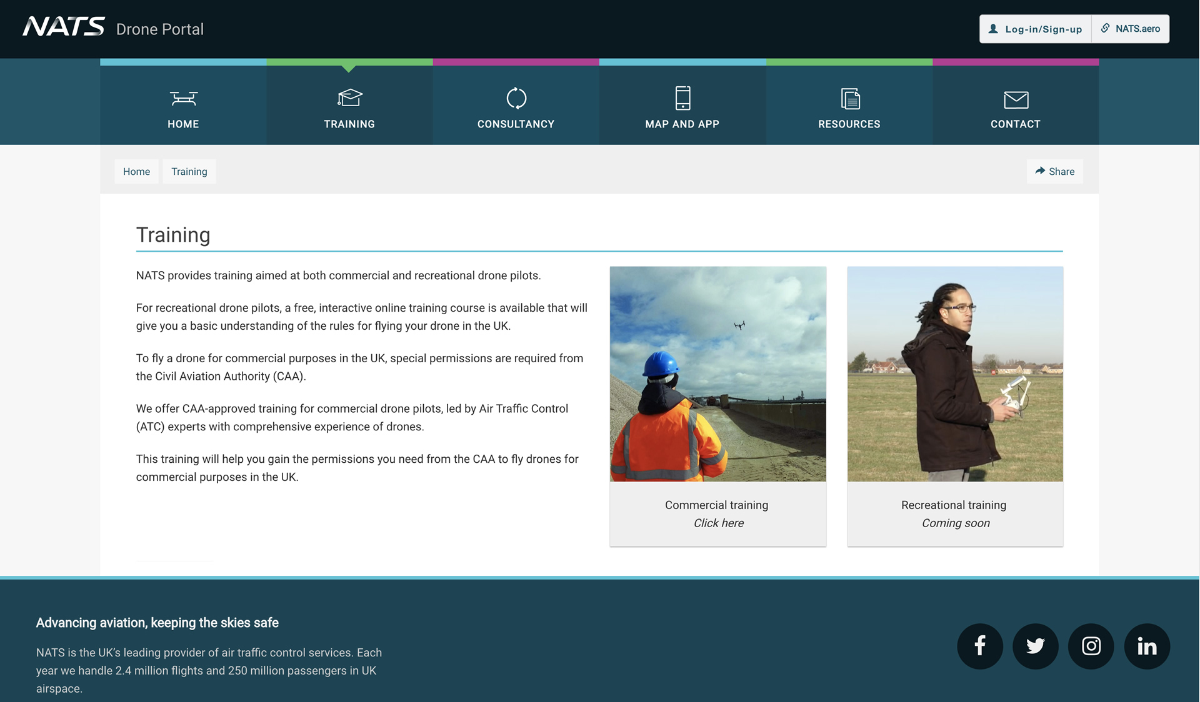Click the envelope Contact icon

(1016, 99)
